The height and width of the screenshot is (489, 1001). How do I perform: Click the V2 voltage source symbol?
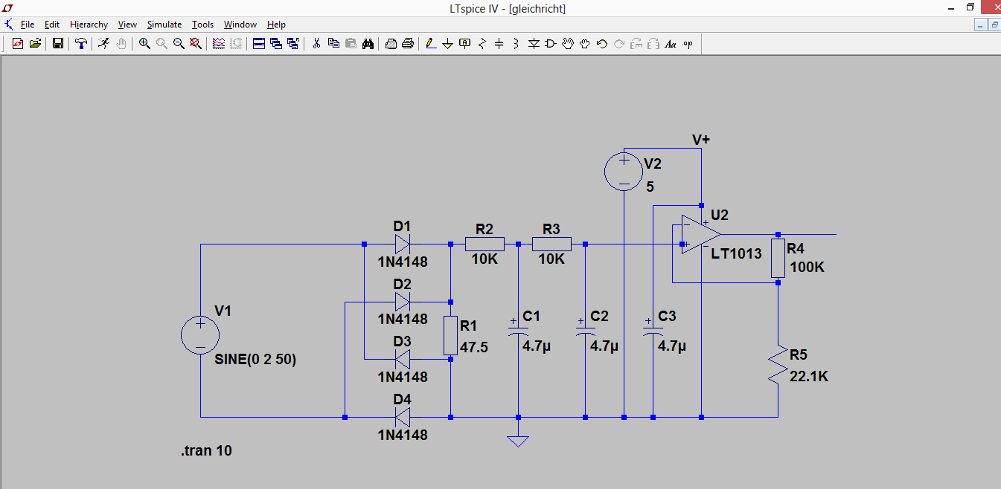click(x=624, y=172)
